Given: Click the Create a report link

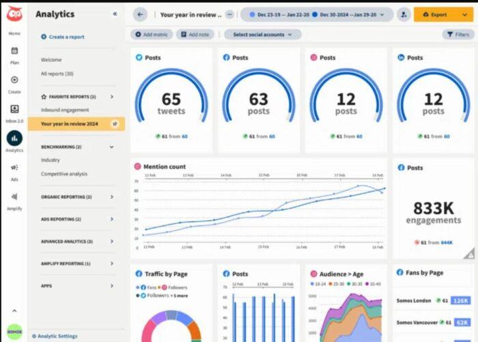Looking at the screenshot, I should pos(63,37).
